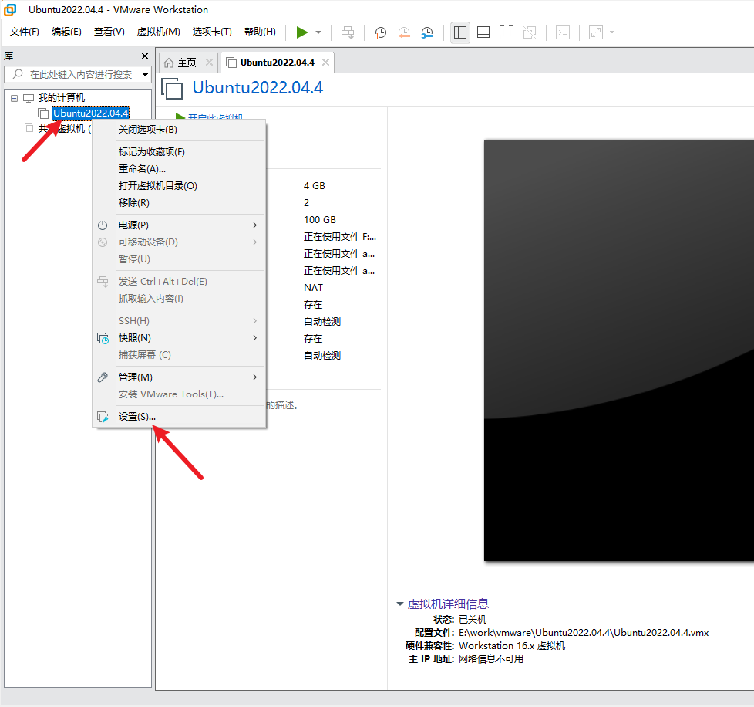
Task: Select Ubuntu2022.04.4 in the library tree
Action: (90, 113)
